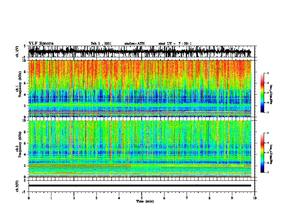Click the "VLF Spectra" plot title

point(41,44)
